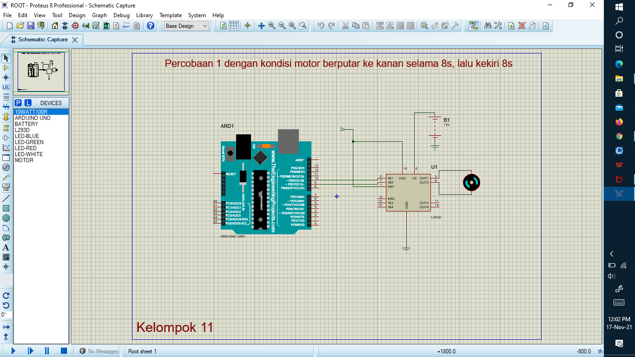Click the Redraw display icon
The image size is (635, 357).
pyautogui.click(x=224, y=26)
